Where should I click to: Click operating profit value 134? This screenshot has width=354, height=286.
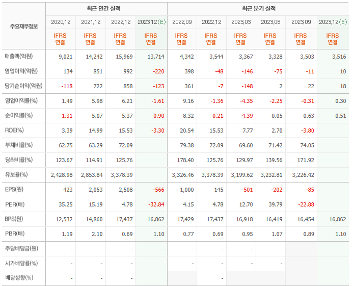pyautogui.click(x=68, y=71)
